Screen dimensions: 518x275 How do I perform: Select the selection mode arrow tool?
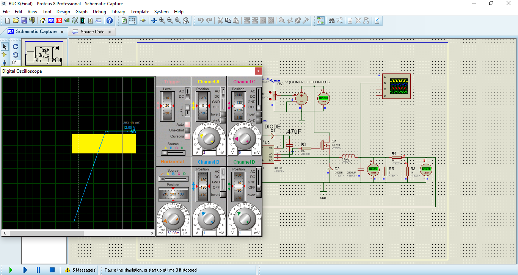pos(5,47)
